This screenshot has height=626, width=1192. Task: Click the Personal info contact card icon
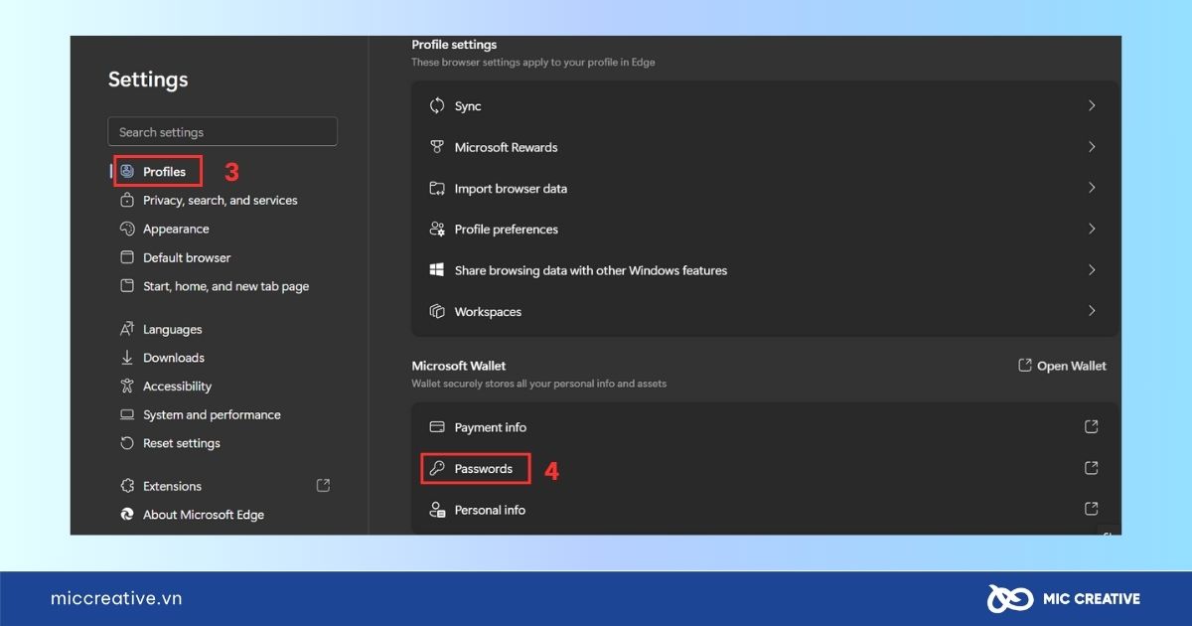click(437, 510)
